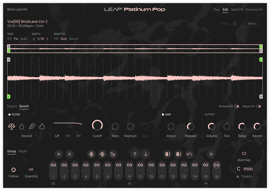Click the dotted left-arrow icon
The image size is (270, 191).
pyautogui.click(x=189, y=154)
